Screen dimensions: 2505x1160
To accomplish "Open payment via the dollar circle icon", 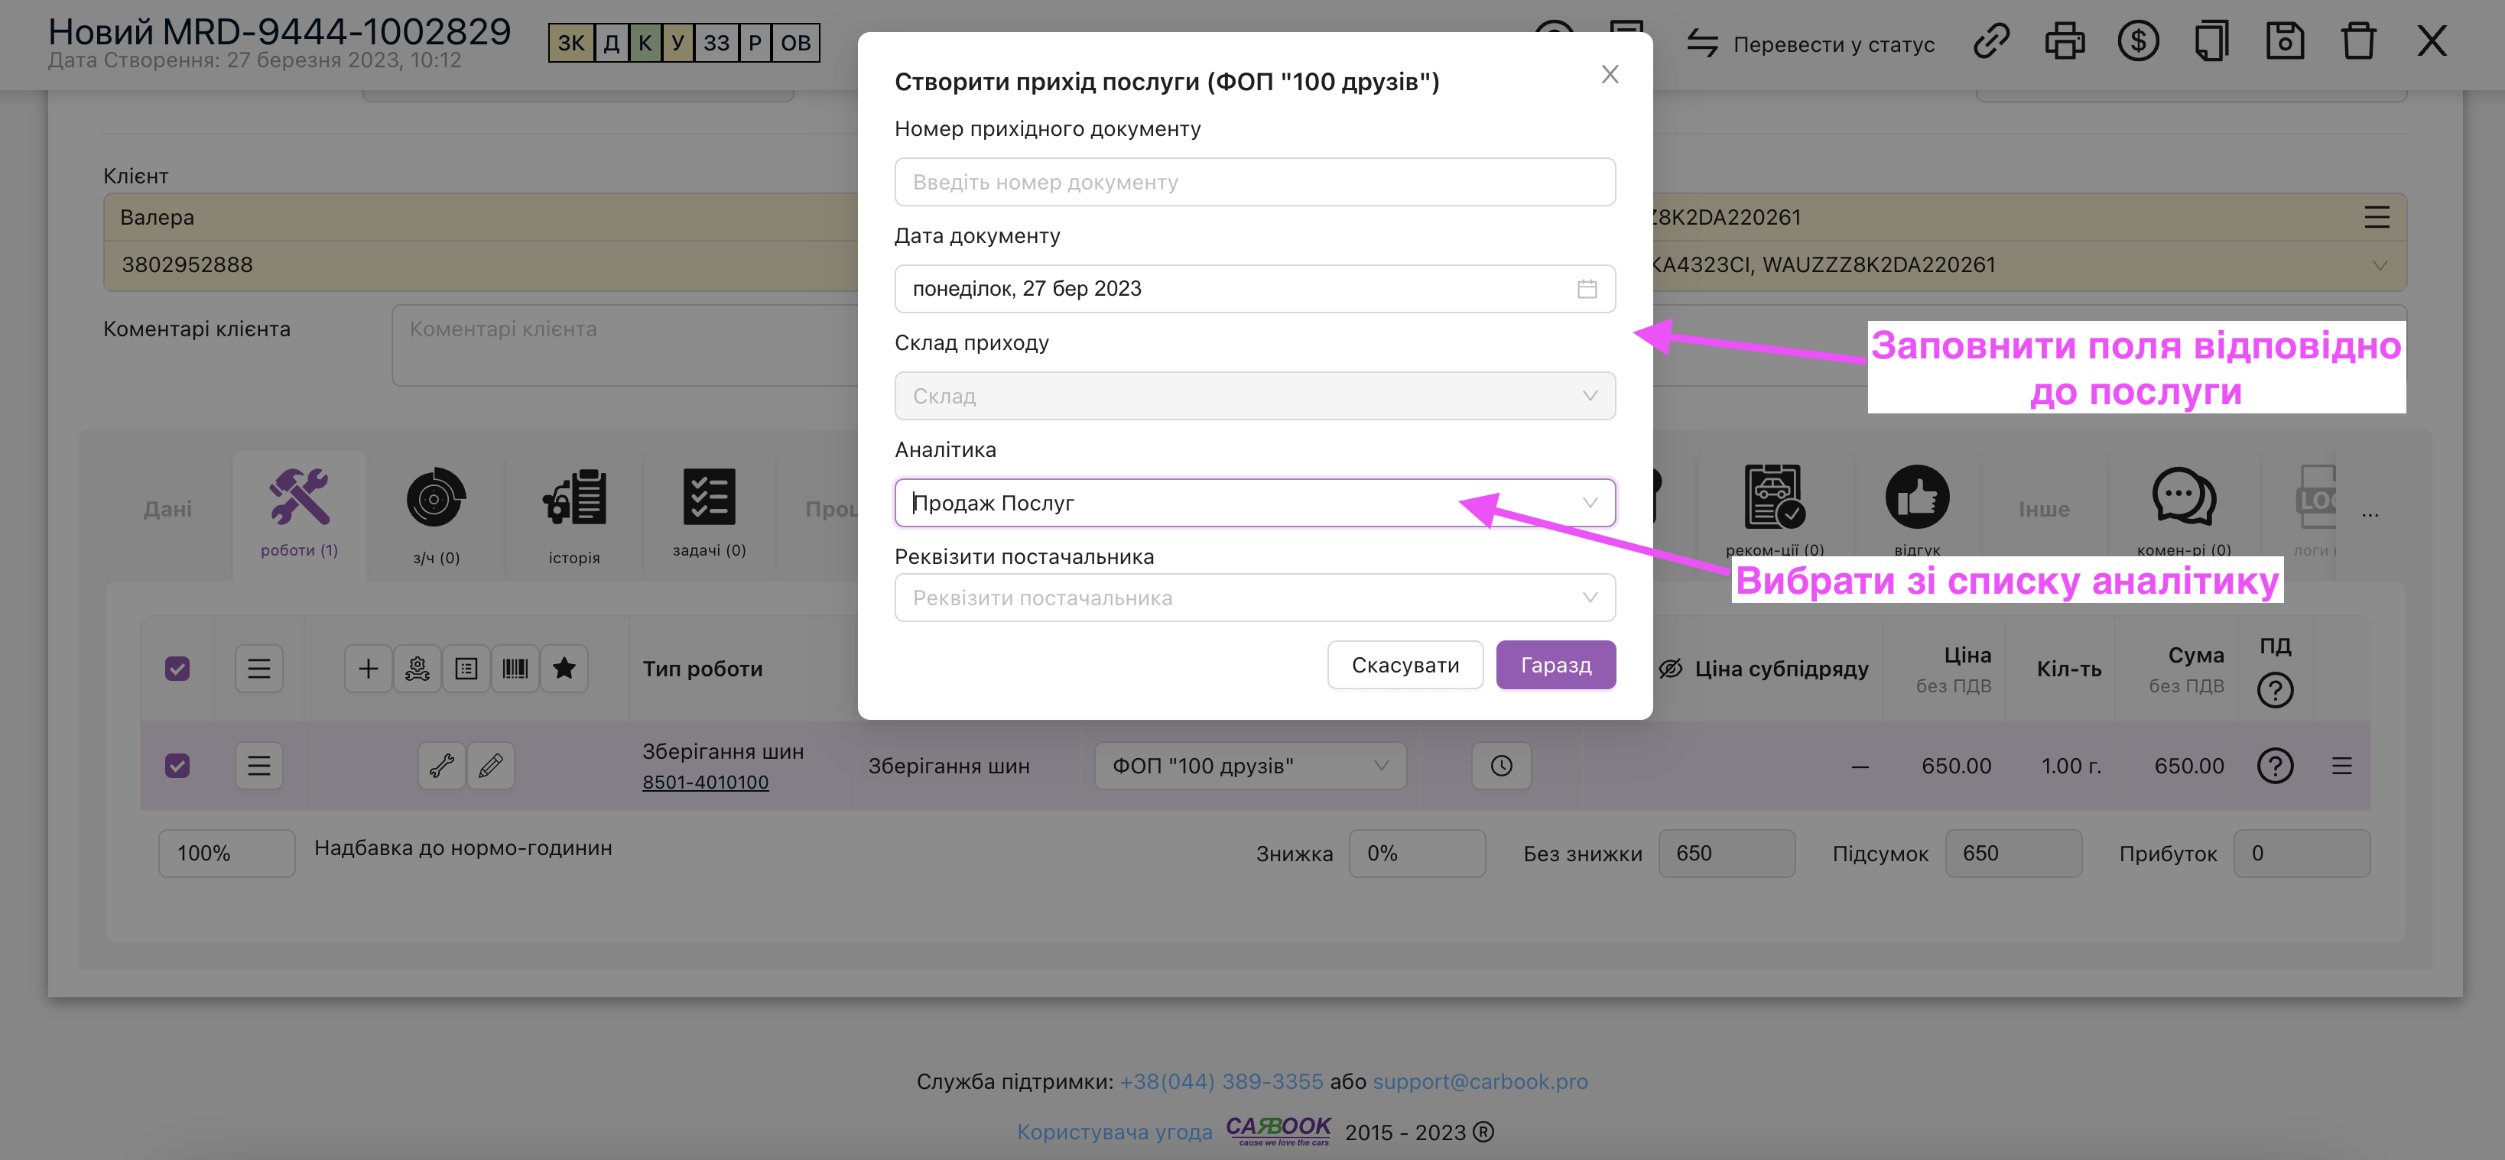I will click(x=2137, y=42).
